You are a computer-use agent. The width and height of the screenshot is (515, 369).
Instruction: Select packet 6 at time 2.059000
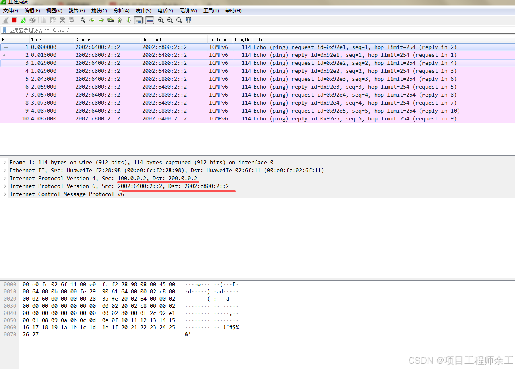257,87
